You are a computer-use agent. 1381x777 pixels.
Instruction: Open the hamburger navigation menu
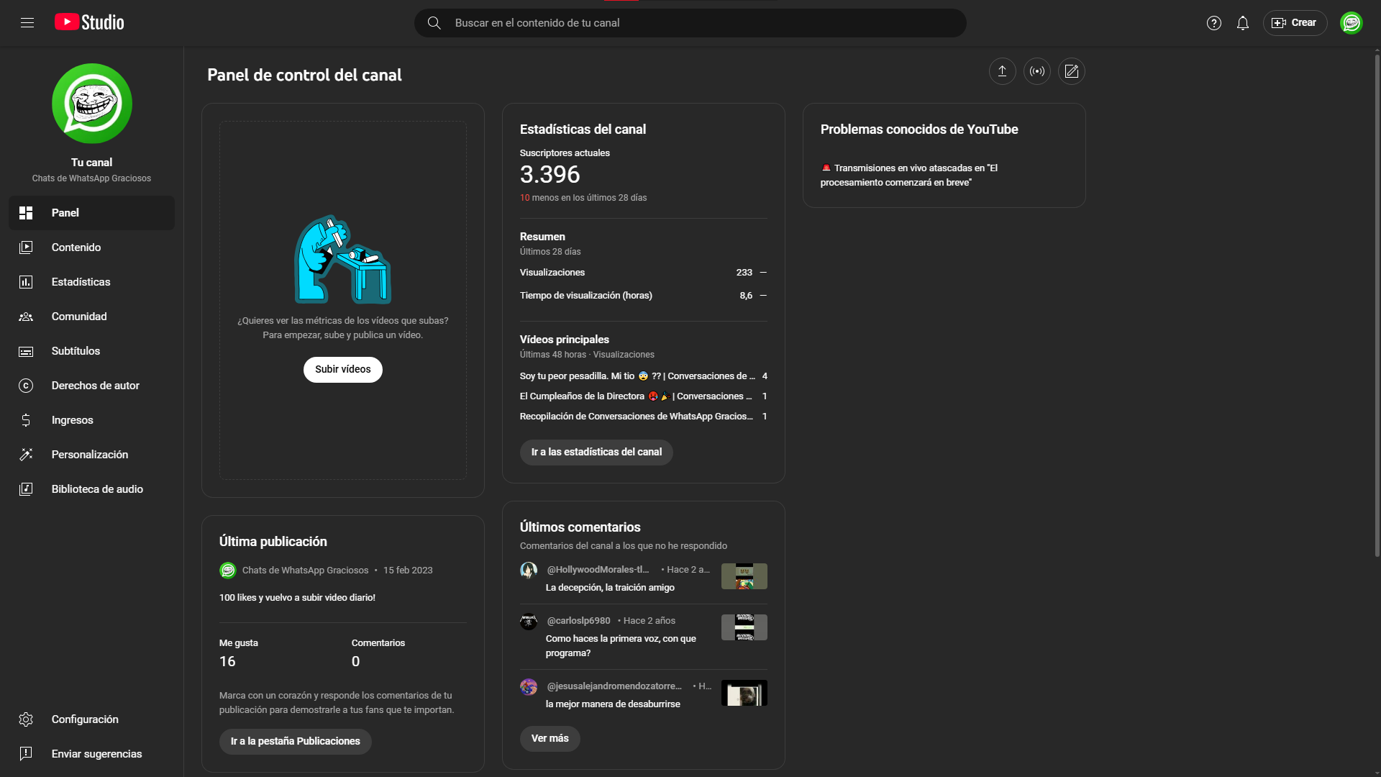[27, 23]
